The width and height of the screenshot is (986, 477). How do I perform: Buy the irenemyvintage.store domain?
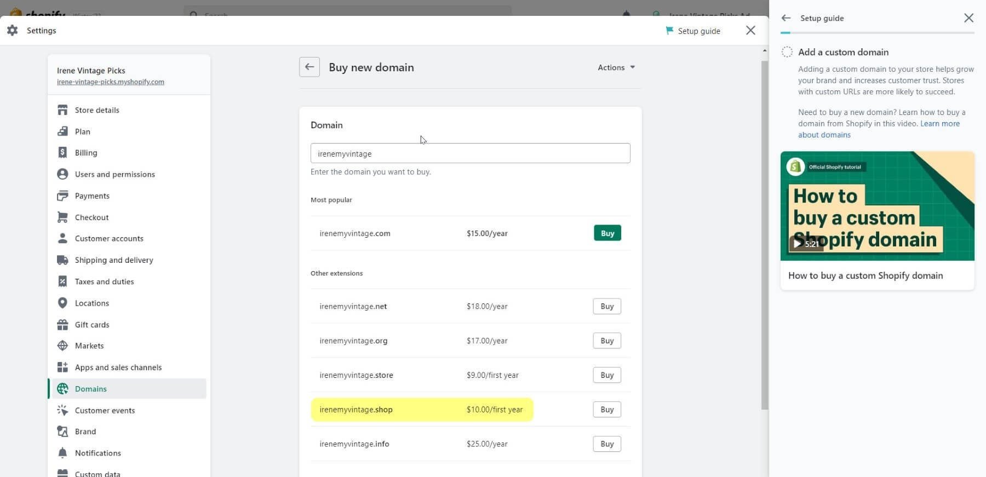click(x=607, y=375)
